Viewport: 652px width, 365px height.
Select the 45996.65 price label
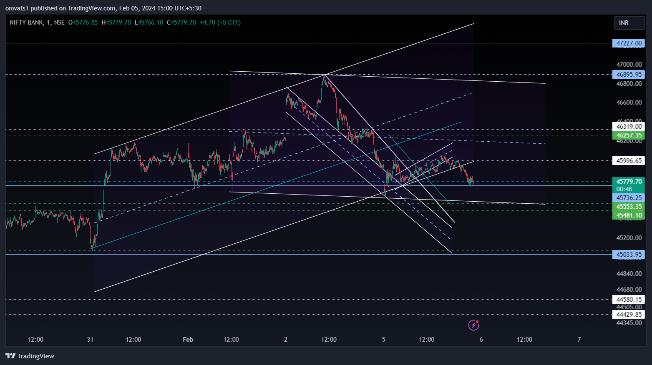629,161
